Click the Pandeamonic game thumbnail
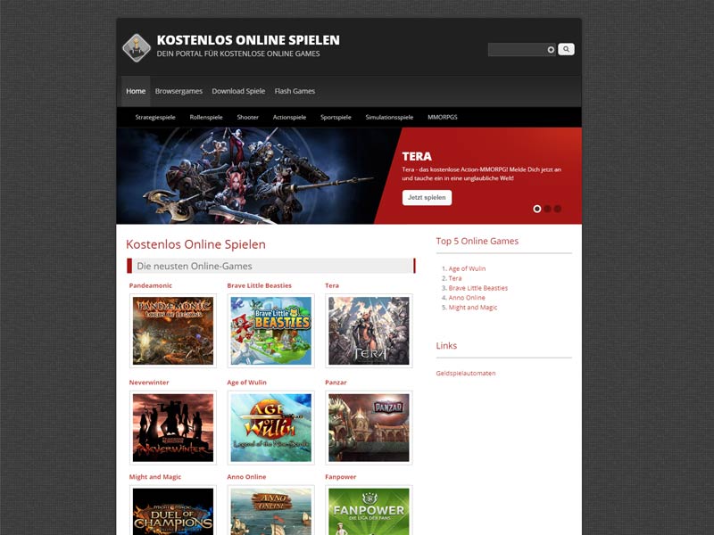 coord(173,331)
